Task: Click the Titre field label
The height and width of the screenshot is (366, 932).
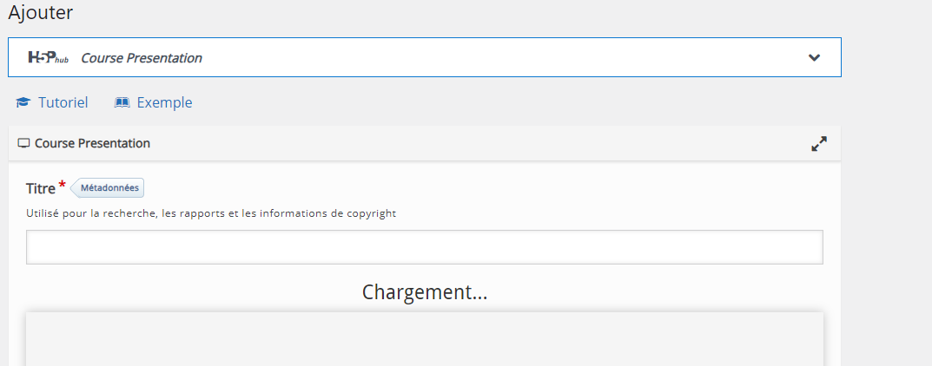Action: pyautogui.click(x=41, y=188)
